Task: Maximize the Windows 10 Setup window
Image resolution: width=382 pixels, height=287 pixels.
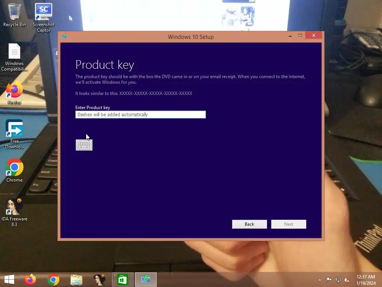Action: (x=300, y=36)
